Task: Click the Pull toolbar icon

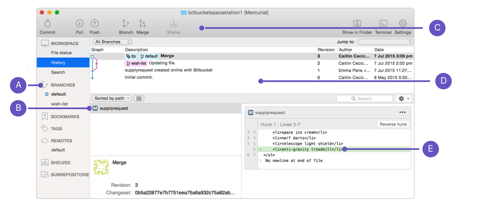Action: [79, 23]
